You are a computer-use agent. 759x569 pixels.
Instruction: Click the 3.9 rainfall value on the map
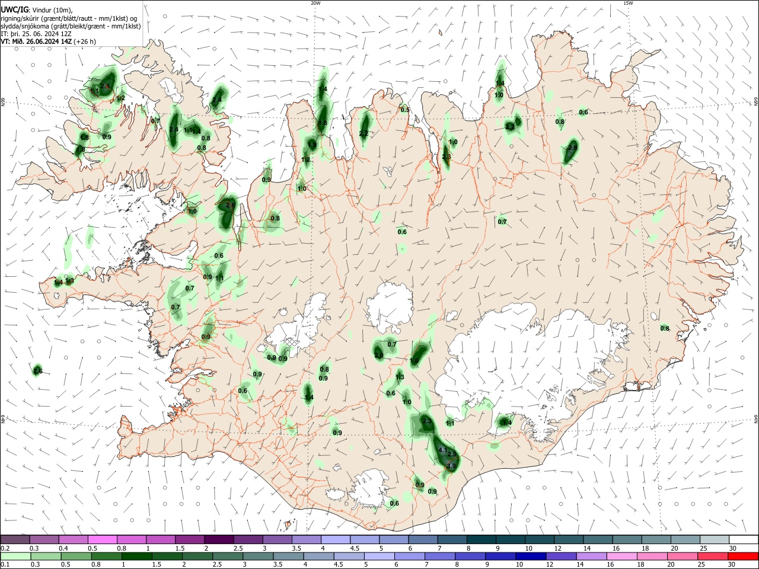click(x=451, y=466)
